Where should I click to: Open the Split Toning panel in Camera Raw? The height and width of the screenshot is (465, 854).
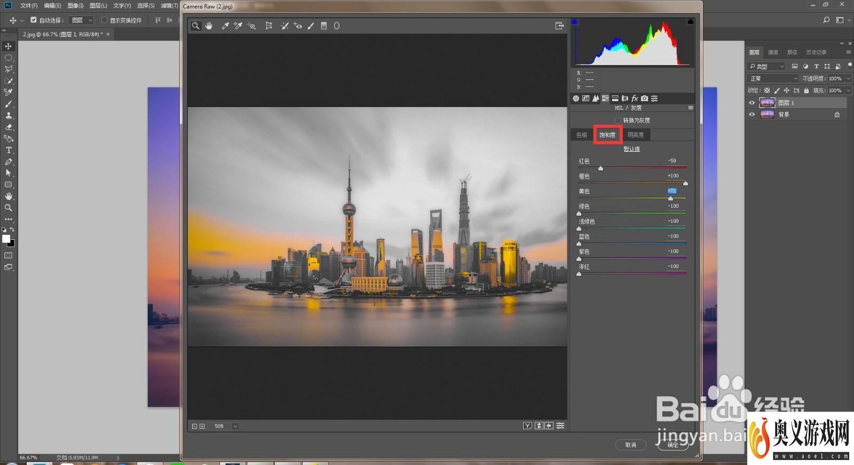coord(615,99)
